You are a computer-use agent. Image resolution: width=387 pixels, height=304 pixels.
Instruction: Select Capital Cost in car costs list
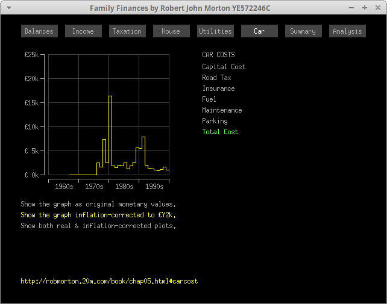[224, 67]
